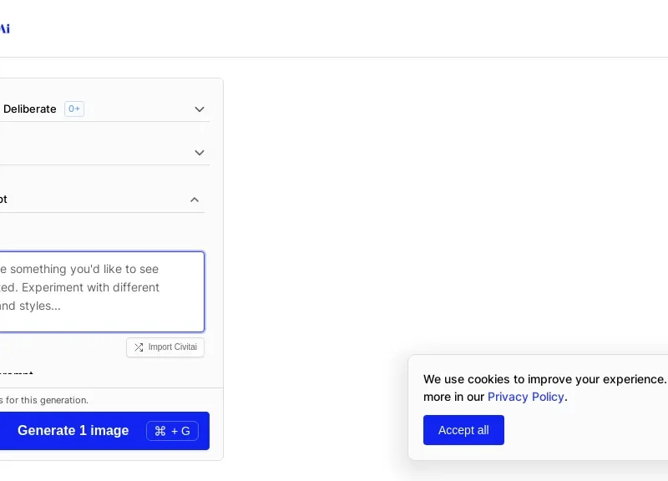Click the shuffle icon beside Import Civitai
This screenshot has height=481, width=668.
click(139, 347)
